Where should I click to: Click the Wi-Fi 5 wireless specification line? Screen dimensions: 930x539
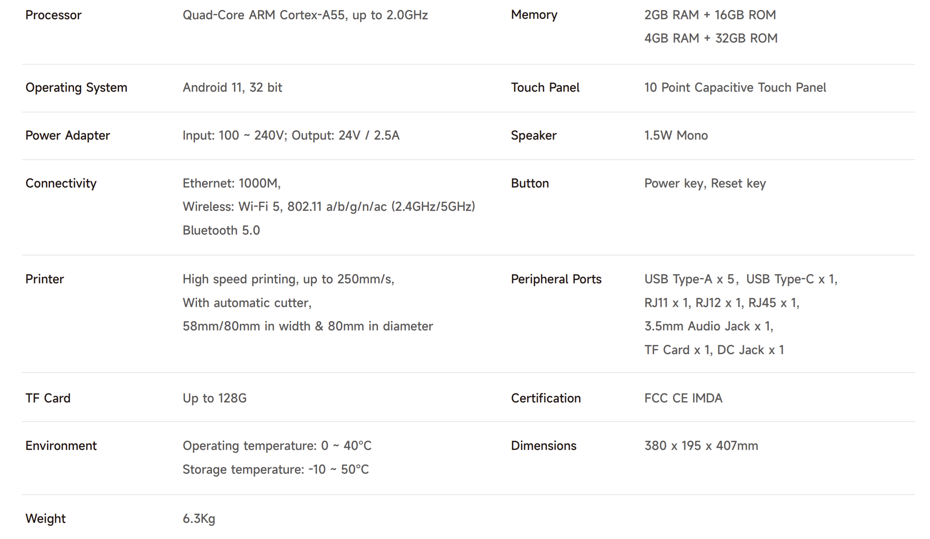329,207
